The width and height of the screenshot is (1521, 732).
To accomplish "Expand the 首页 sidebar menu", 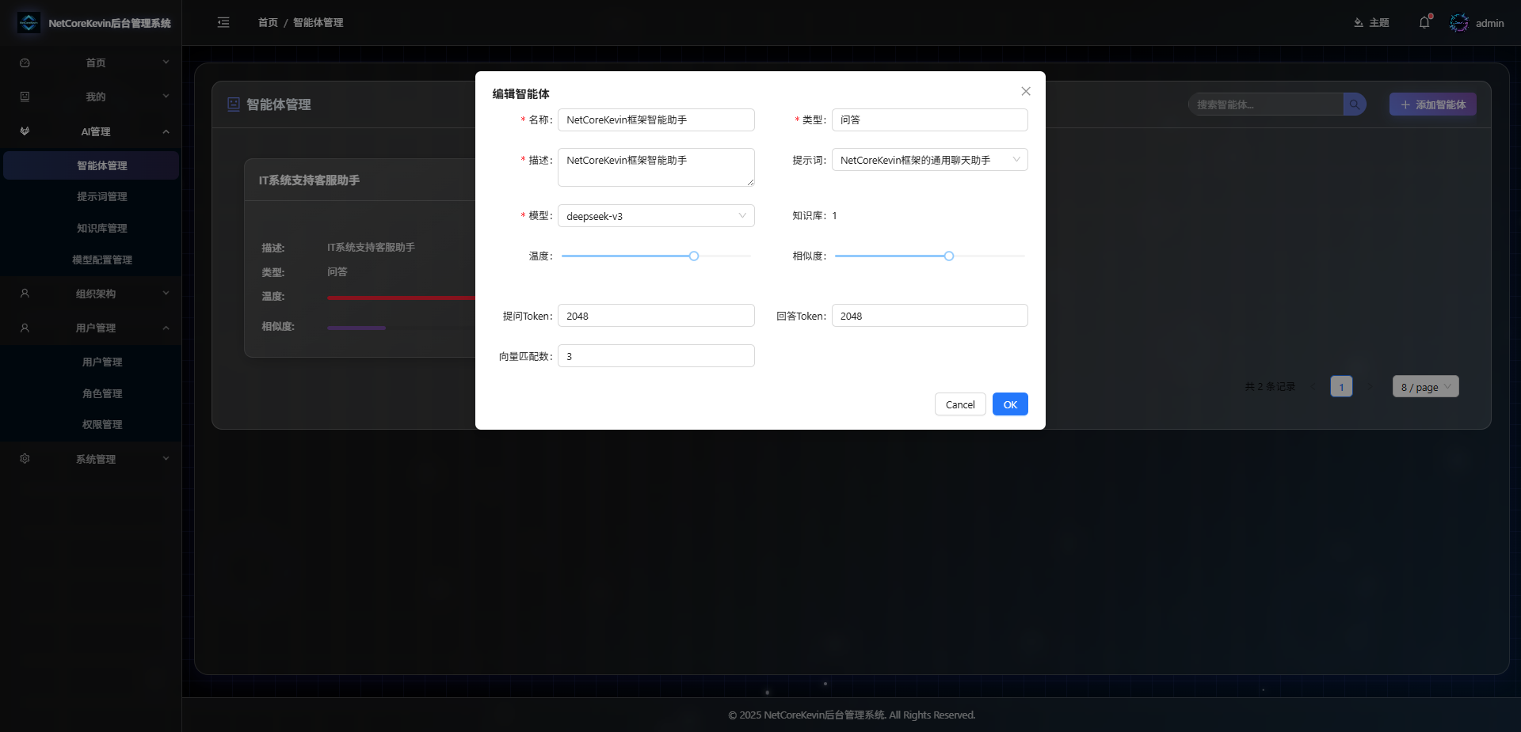I will [166, 63].
